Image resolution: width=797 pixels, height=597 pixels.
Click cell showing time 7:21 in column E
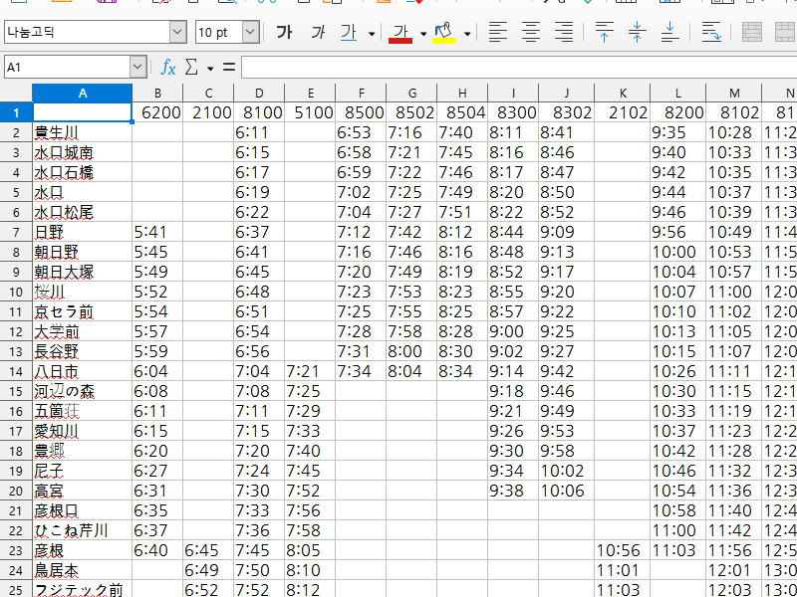coord(310,371)
